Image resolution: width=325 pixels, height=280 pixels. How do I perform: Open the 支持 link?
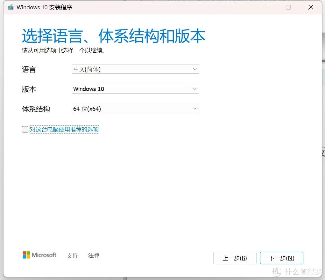coord(72,255)
